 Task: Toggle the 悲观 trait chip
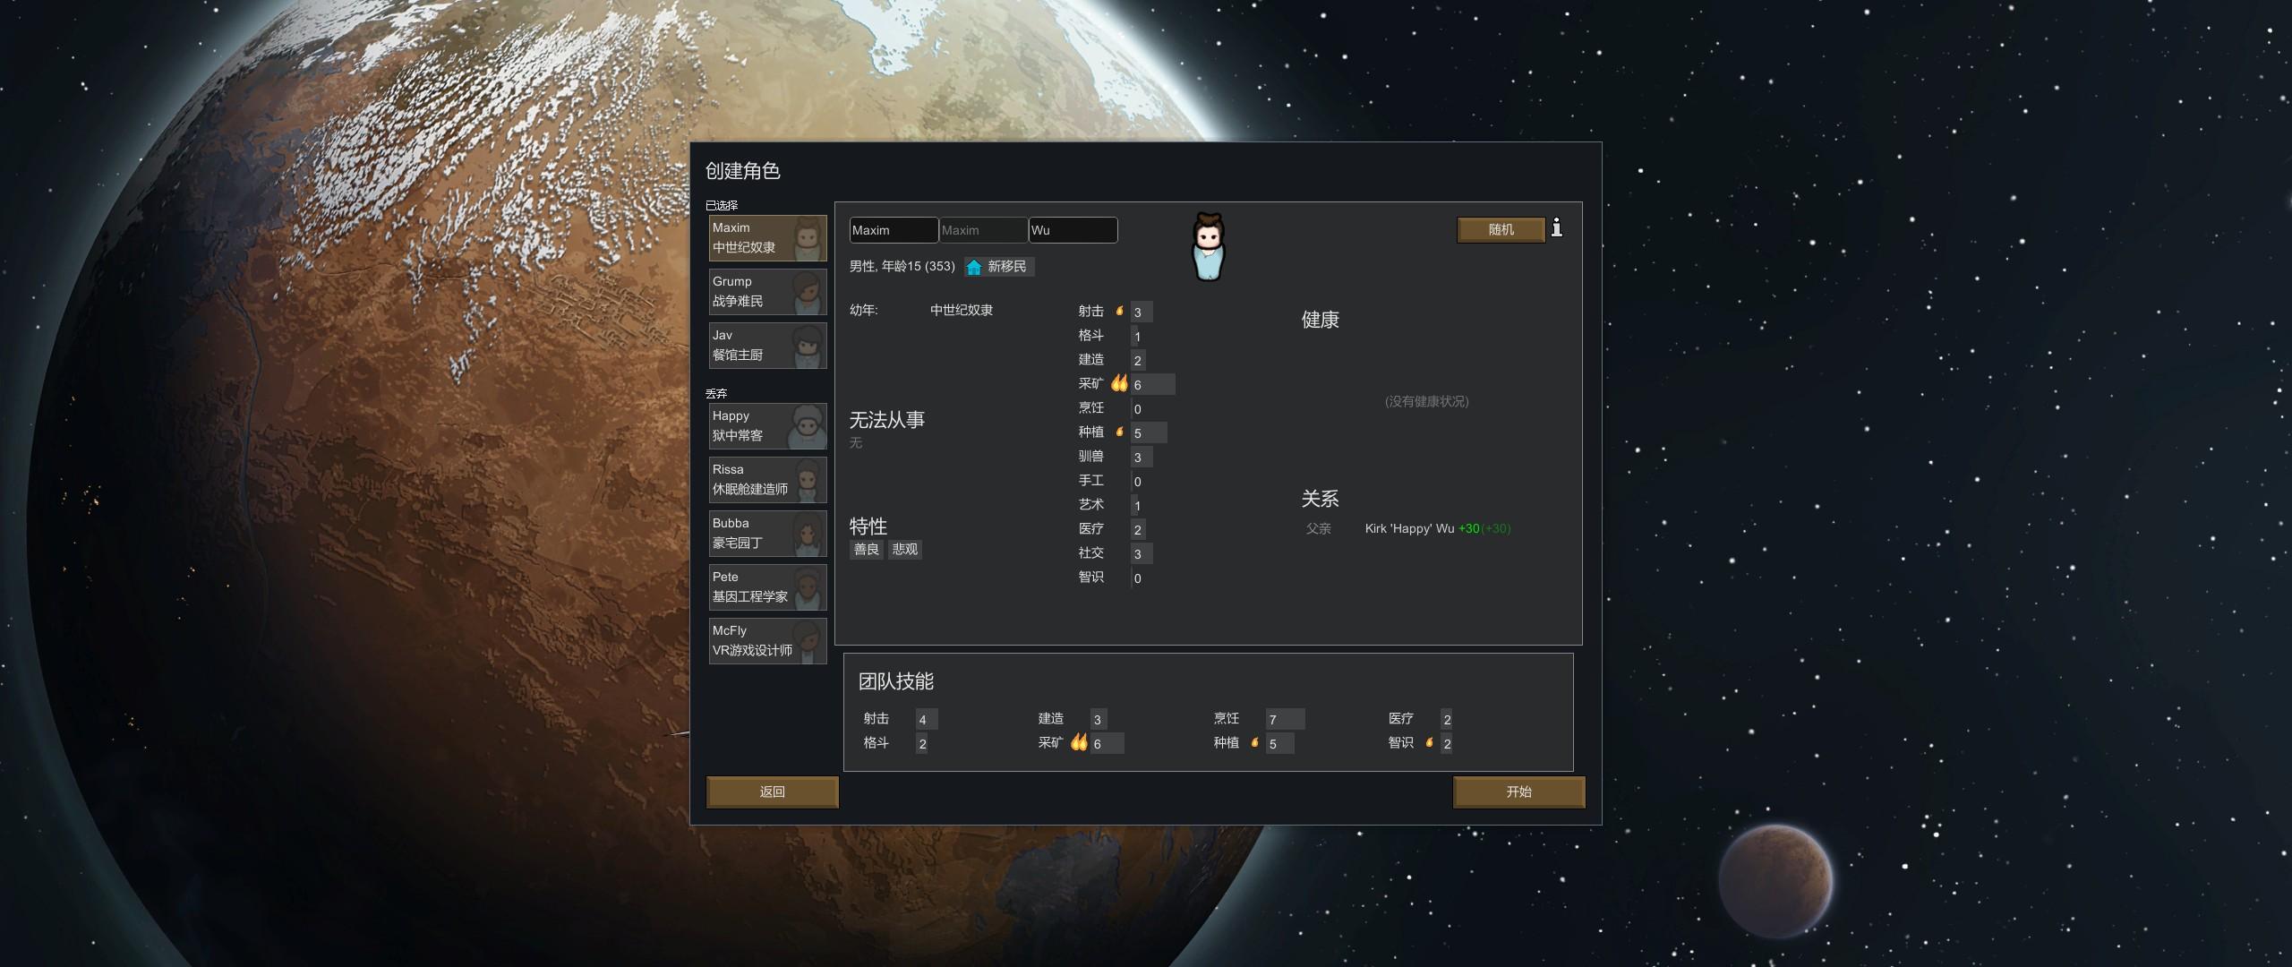[903, 549]
